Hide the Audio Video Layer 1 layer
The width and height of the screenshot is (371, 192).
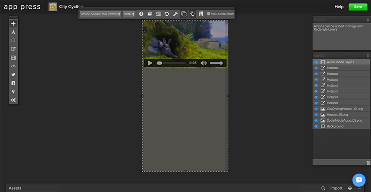[x=316, y=62]
